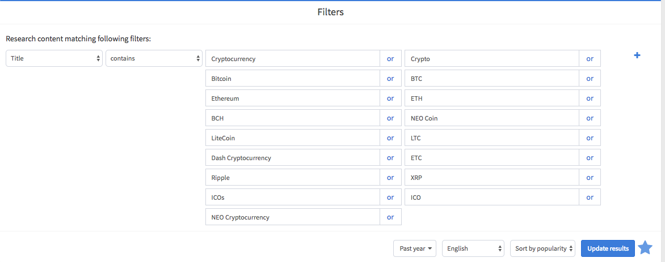Click the or button beside Bitcoin

[390, 78]
